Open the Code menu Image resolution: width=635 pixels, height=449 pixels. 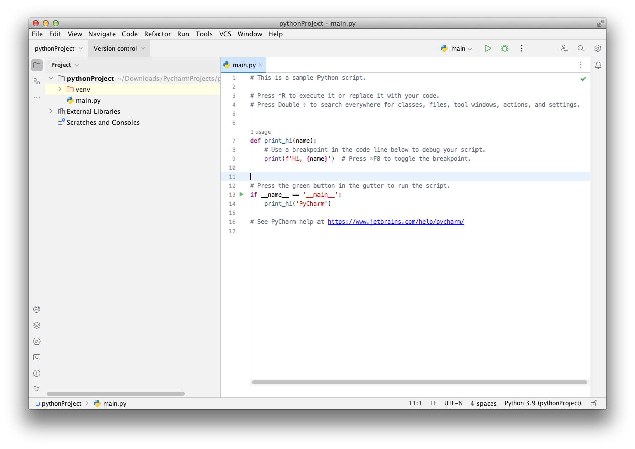click(x=130, y=34)
